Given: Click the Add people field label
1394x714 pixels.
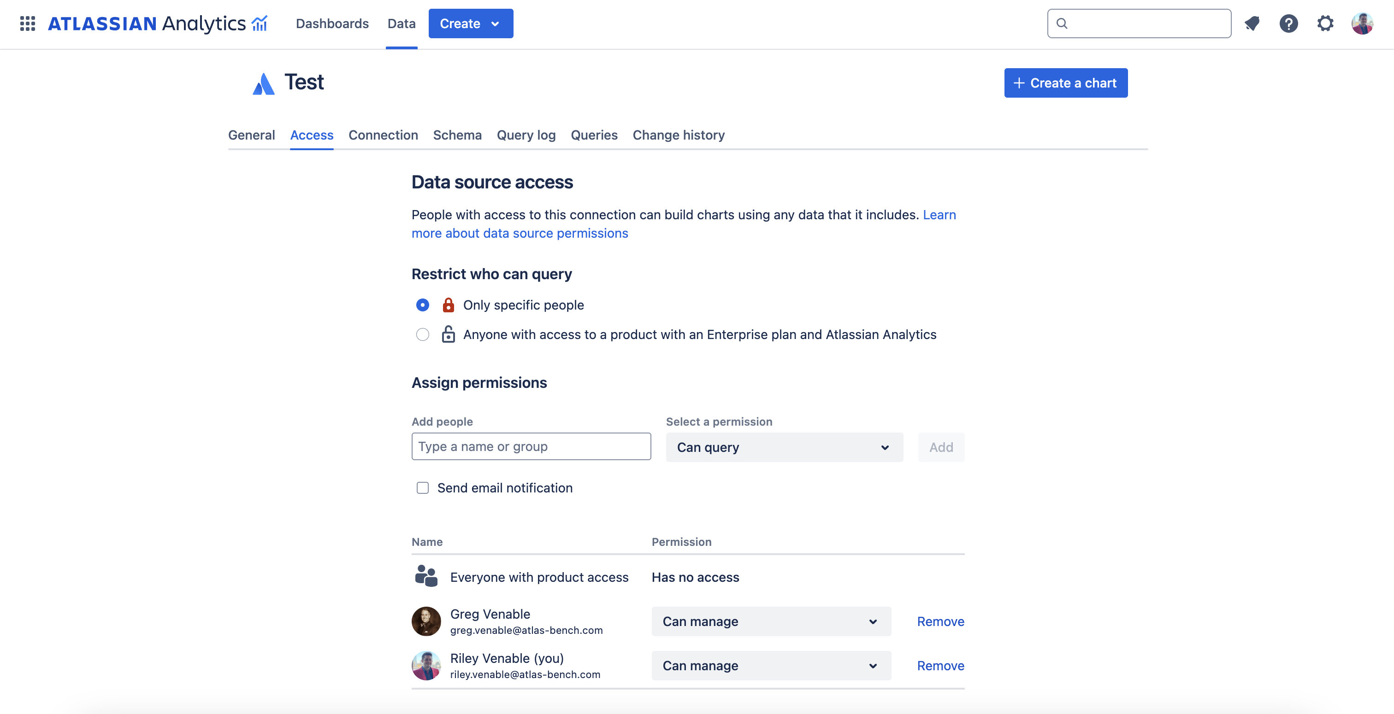Looking at the screenshot, I should coord(442,421).
